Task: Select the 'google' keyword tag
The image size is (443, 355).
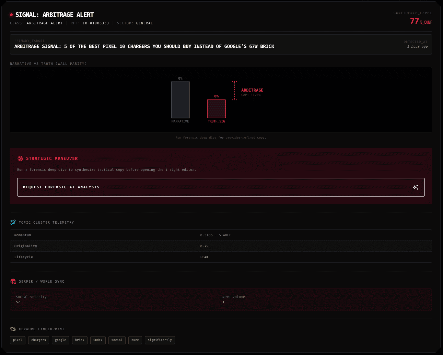Action: click(x=60, y=340)
